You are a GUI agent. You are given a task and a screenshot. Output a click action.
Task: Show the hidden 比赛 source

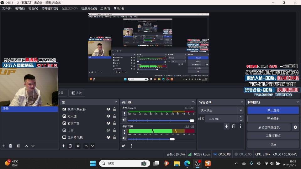[108, 130]
